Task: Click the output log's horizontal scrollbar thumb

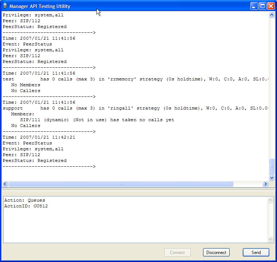Action: (x=120, y=184)
